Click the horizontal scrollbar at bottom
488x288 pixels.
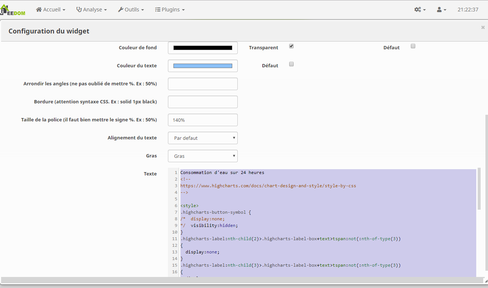(243, 280)
